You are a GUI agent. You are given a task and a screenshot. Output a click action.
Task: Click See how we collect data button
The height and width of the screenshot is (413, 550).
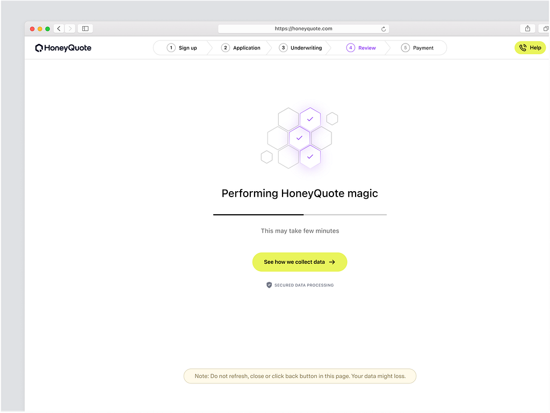(300, 262)
